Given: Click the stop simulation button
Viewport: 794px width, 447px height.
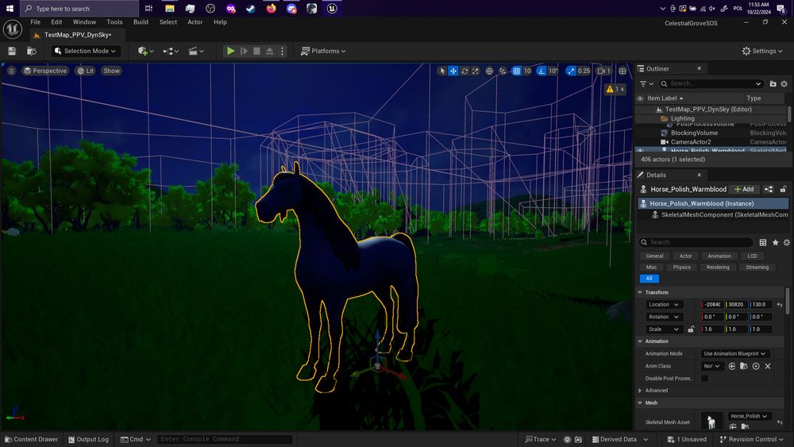Looking at the screenshot, I should [256, 51].
